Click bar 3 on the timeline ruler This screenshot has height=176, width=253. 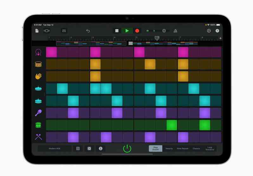pos(93,38)
